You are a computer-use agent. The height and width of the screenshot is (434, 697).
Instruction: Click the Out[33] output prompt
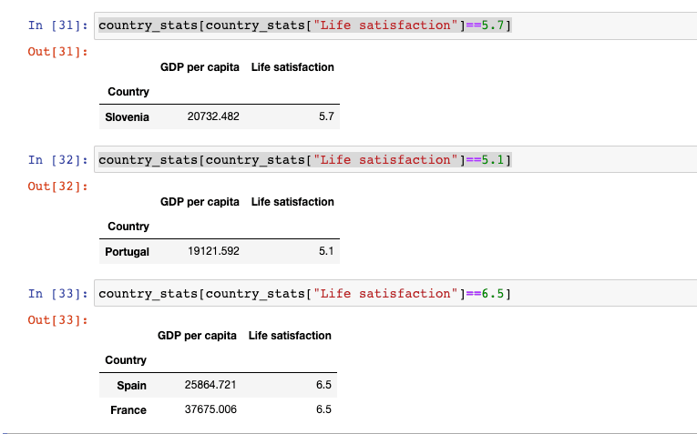58,320
